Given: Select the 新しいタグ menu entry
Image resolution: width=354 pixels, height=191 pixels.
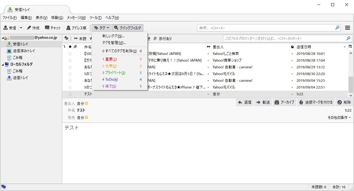Looking at the screenshot, I should (113, 36).
